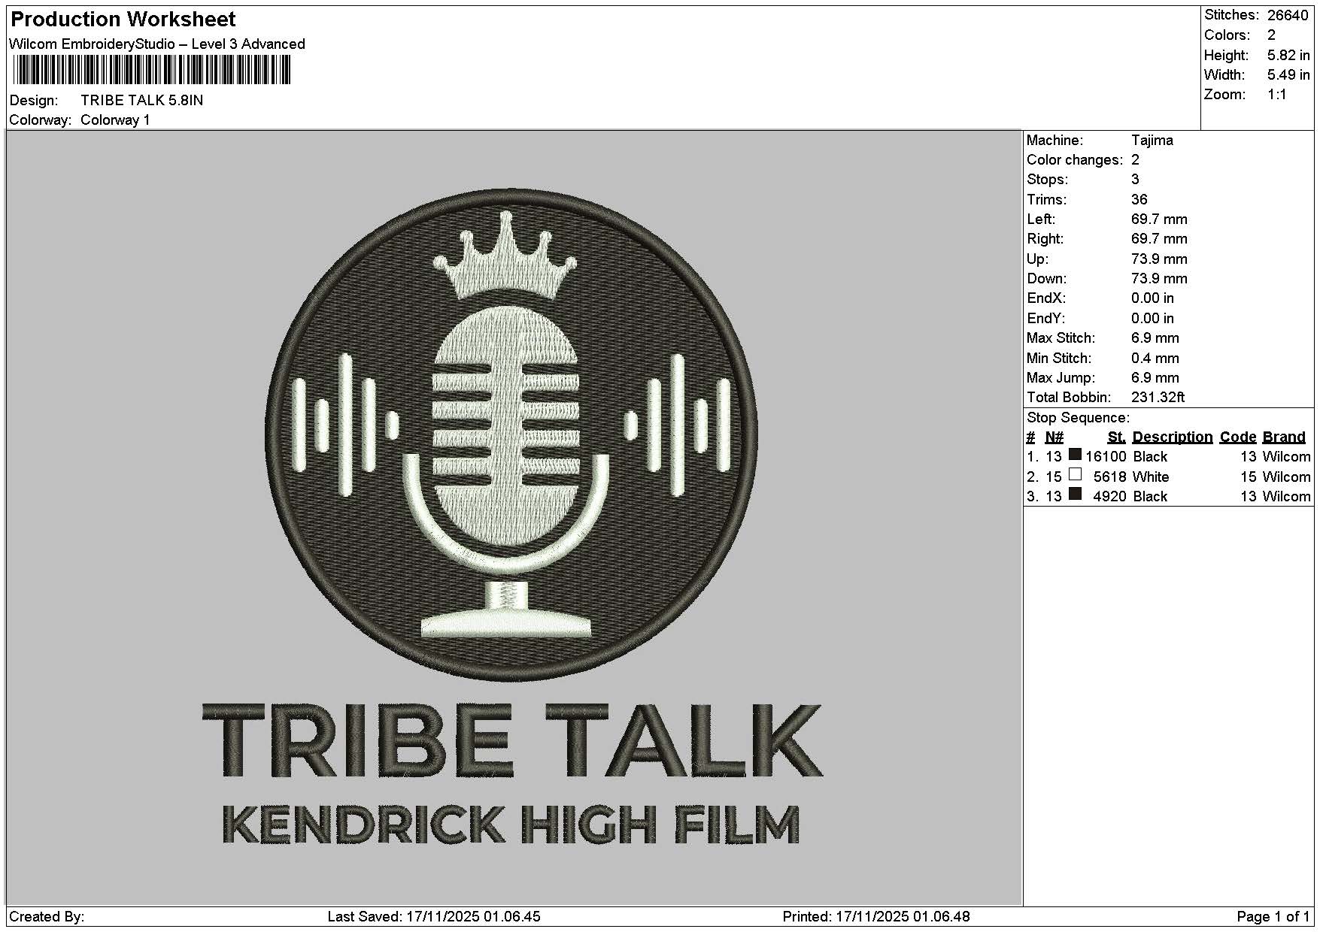
Task: Click the "N#" column header
Action: pos(1054,437)
